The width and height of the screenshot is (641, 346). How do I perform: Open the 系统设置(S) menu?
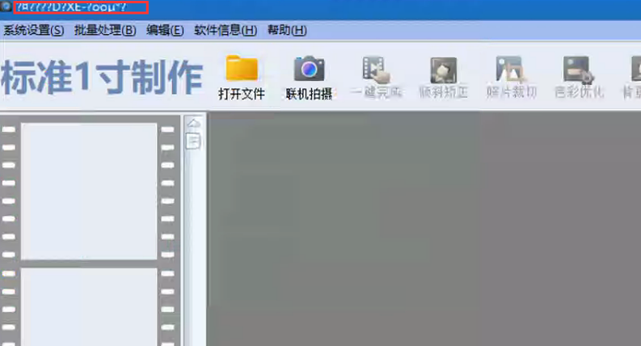(x=33, y=30)
